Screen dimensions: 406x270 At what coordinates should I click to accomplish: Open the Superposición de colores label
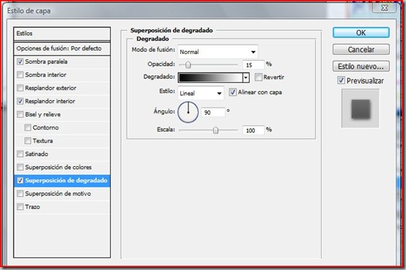click(x=58, y=167)
